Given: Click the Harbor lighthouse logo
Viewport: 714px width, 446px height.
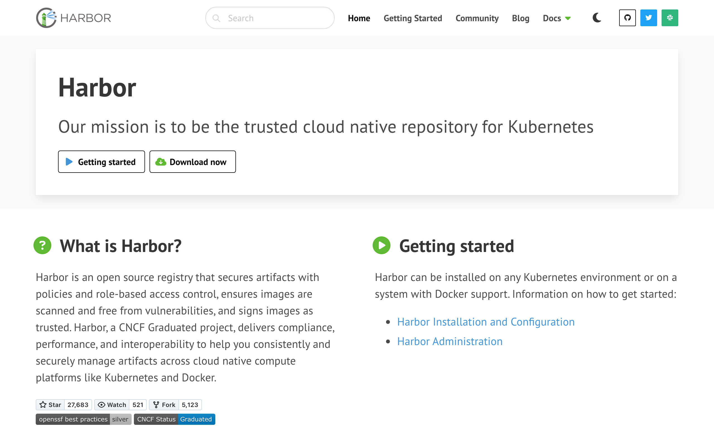Looking at the screenshot, I should pyautogui.click(x=46, y=18).
